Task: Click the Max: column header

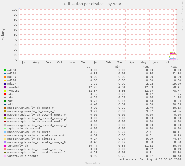Action: click(174, 67)
